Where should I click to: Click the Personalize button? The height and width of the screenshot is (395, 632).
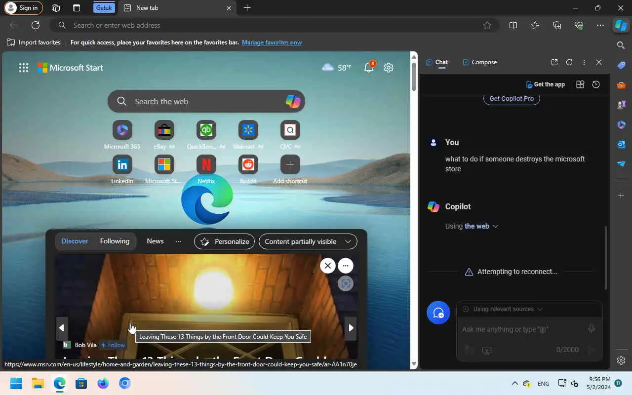pyautogui.click(x=225, y=241)
